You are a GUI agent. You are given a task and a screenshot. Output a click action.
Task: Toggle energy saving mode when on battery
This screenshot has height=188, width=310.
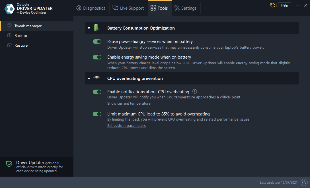[97, 57]
